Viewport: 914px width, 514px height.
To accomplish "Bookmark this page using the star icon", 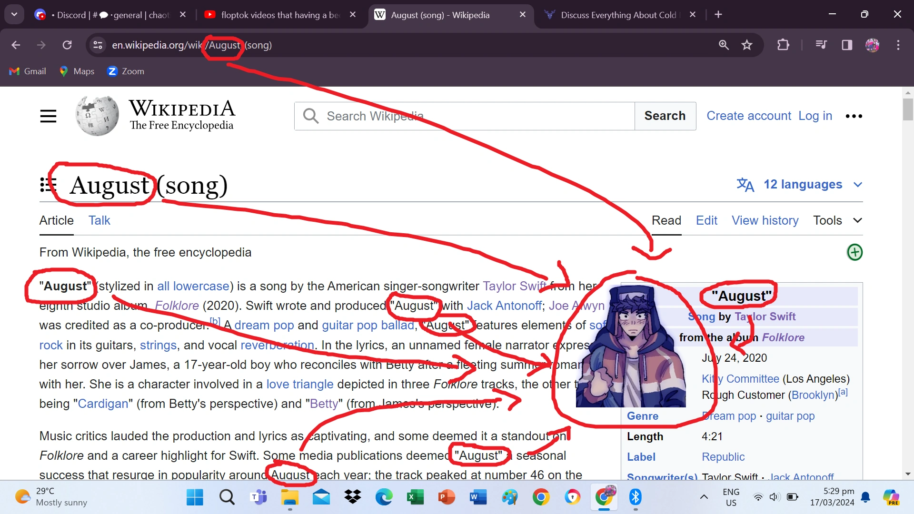I will tap(747, 45).
